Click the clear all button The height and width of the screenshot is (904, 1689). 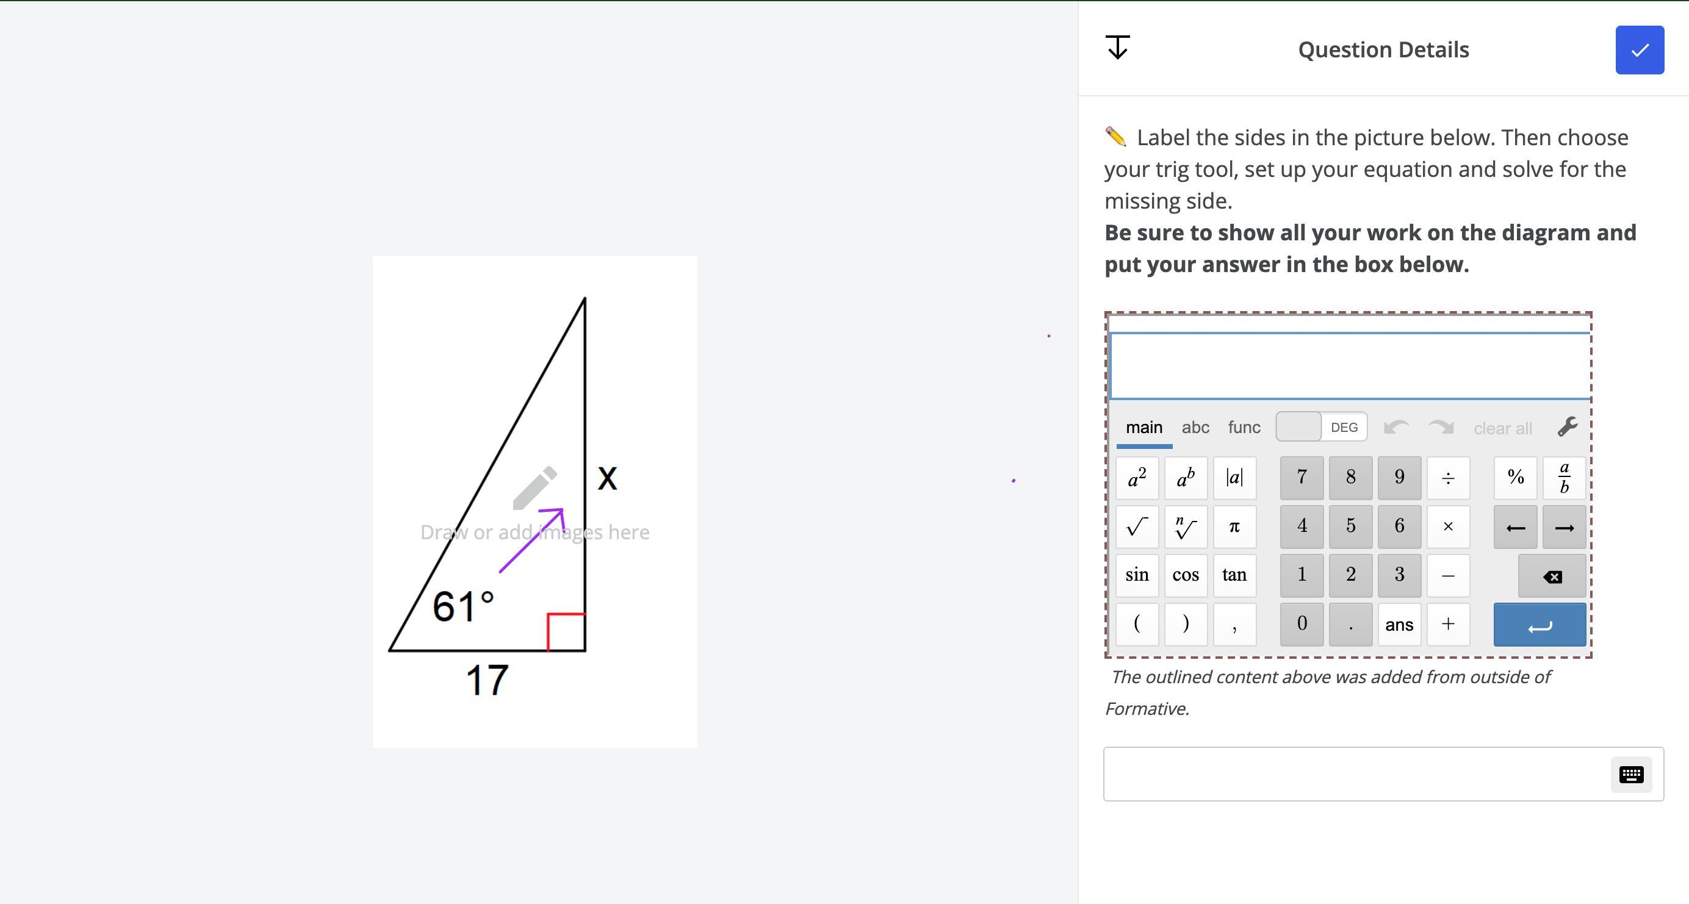tap(1502, 429)
